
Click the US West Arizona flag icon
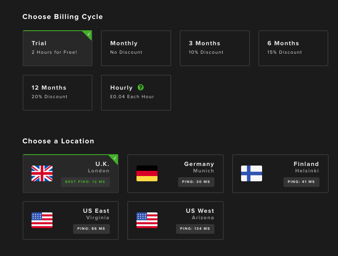(147, 220)
